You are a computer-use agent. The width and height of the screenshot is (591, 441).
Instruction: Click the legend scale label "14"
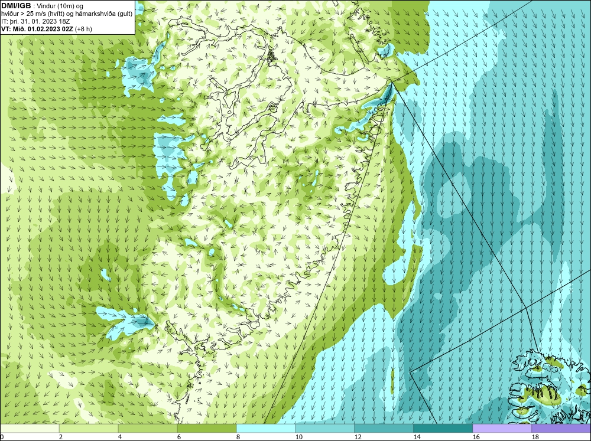(417, 437)
